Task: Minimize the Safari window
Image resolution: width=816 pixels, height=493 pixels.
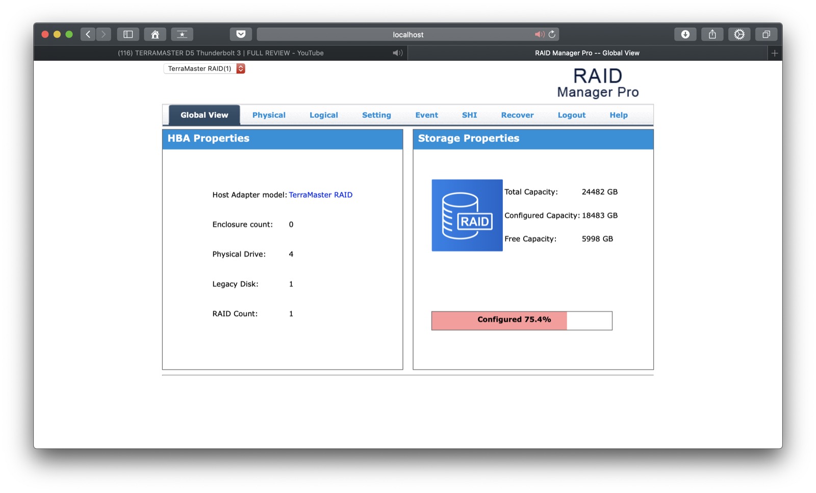Action: (x=57, y=34)
